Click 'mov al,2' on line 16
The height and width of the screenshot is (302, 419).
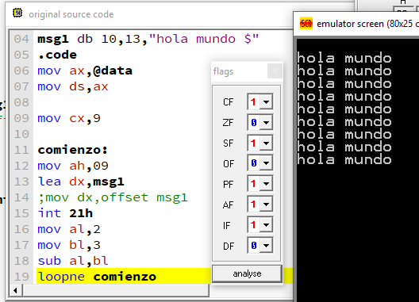pos(69,229)
